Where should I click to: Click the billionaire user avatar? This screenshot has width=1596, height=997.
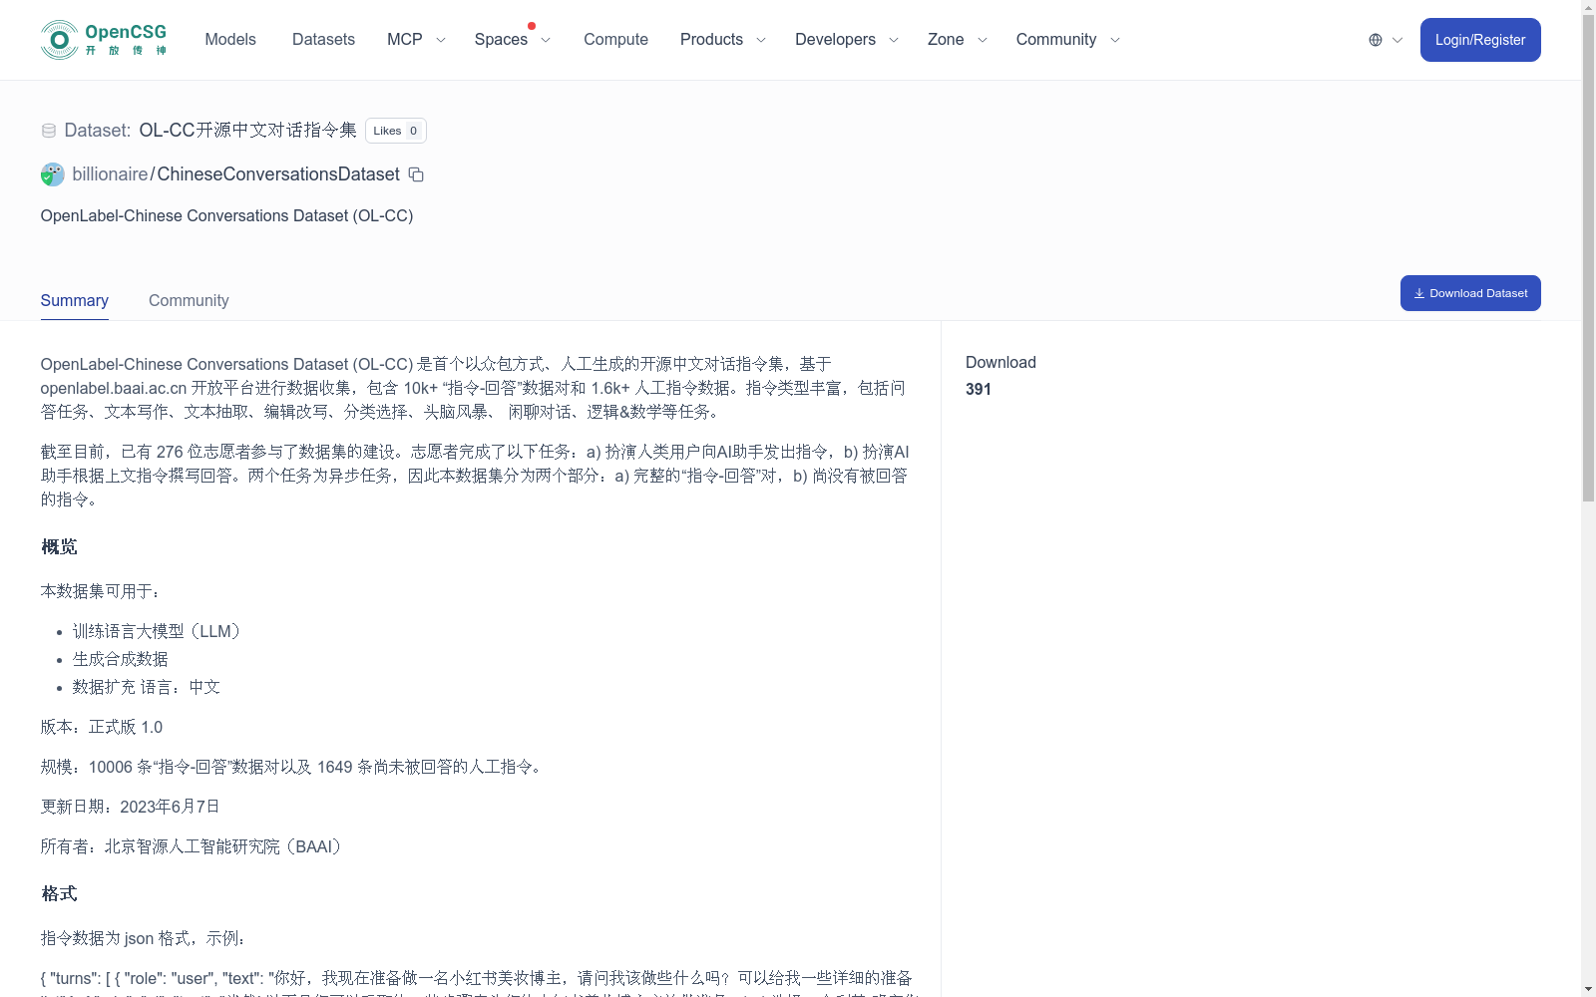click(x=53, y=174)
